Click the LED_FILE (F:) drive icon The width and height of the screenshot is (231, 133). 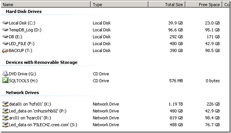(5, 43)
